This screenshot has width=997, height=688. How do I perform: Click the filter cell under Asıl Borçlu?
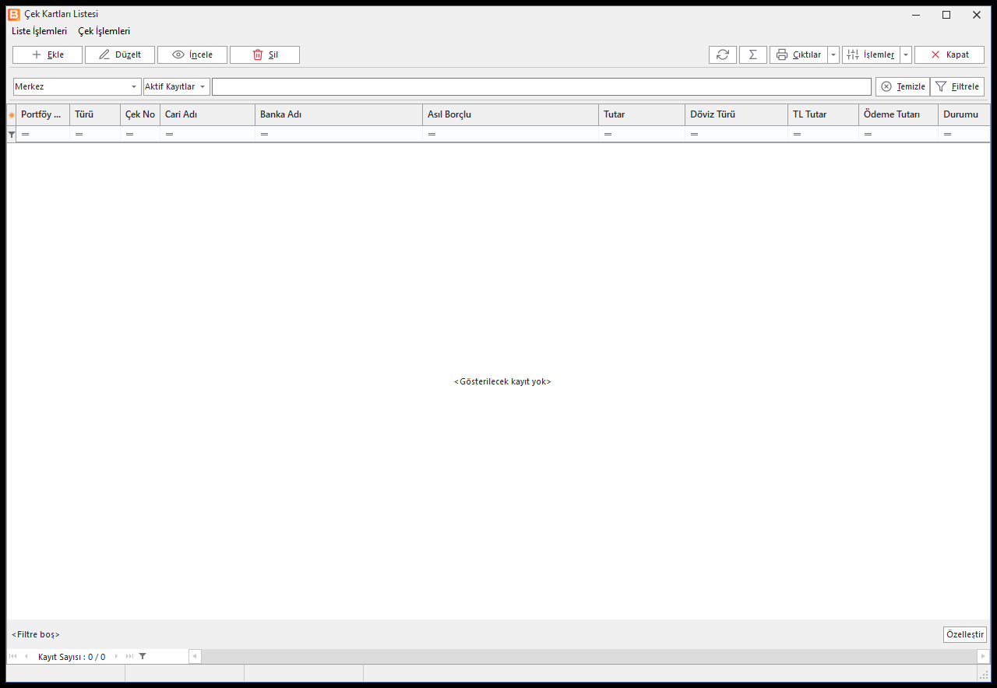click(x=511, y=134)
